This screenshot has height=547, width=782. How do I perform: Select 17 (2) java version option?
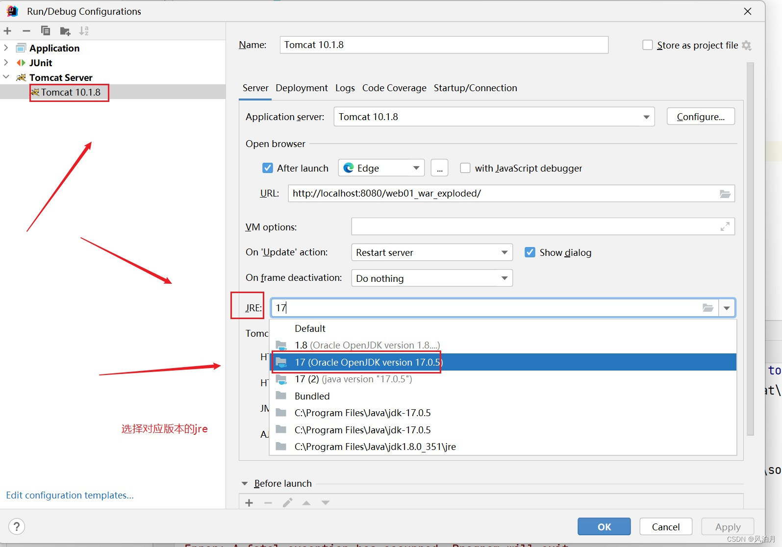pyautogui.click(x=503, y=379)
